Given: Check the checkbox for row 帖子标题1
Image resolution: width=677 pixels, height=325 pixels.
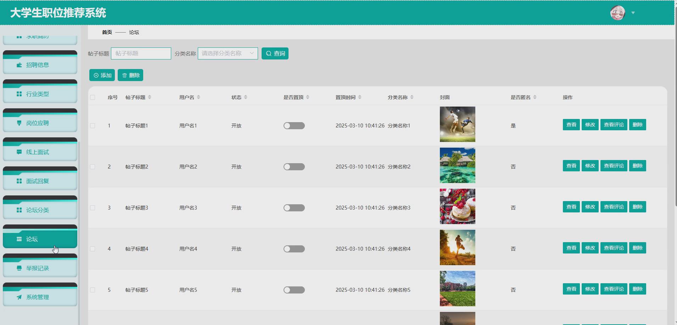Looking at the screenshot, I should click(x=93, y=126).
